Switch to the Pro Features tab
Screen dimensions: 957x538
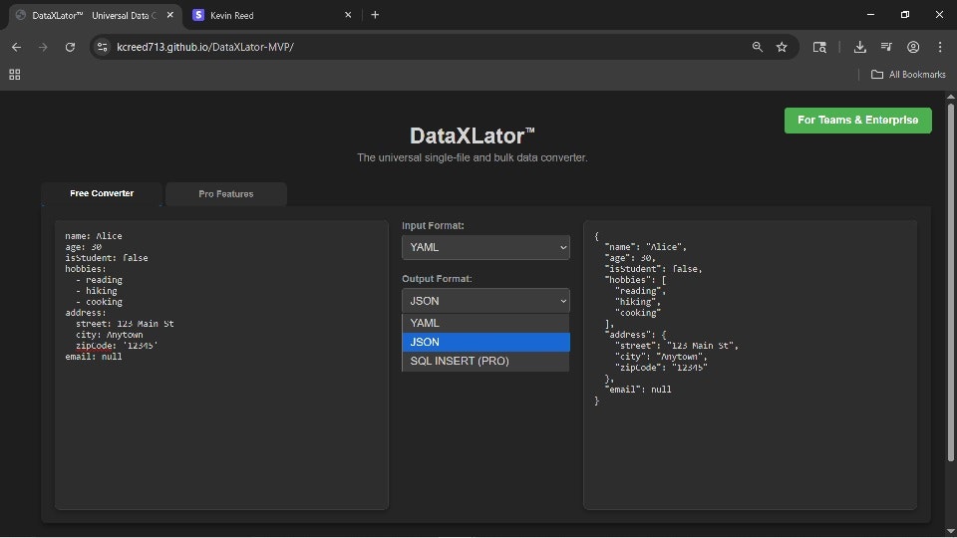226,194
